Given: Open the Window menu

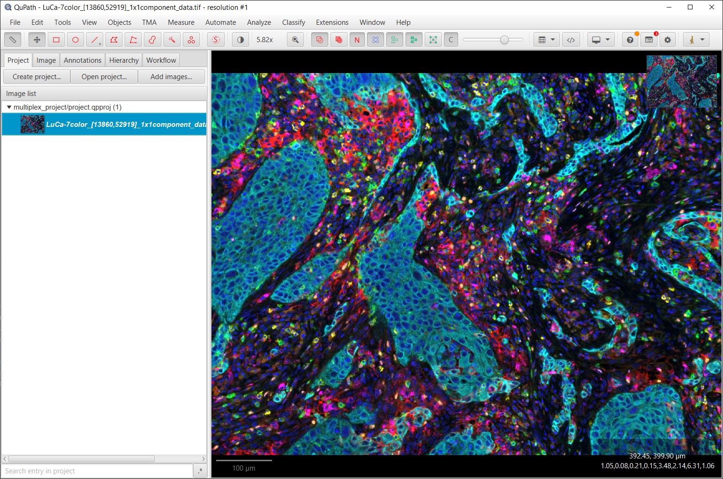Looking at the screenshot, I should tap(372, 22).
